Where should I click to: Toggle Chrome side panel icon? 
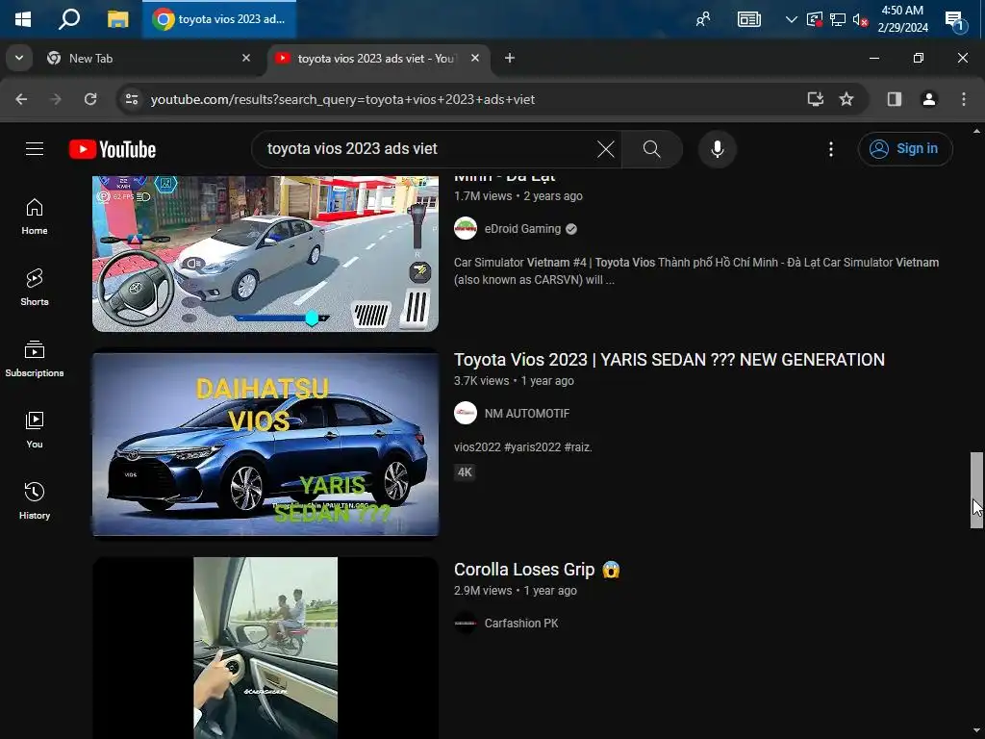pos(895,99)
